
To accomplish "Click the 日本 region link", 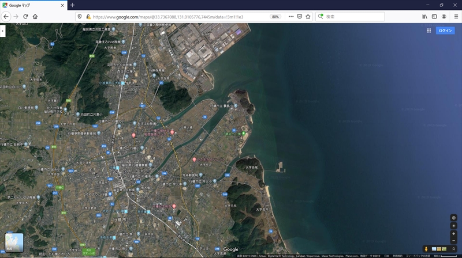I will coord(386,256).
